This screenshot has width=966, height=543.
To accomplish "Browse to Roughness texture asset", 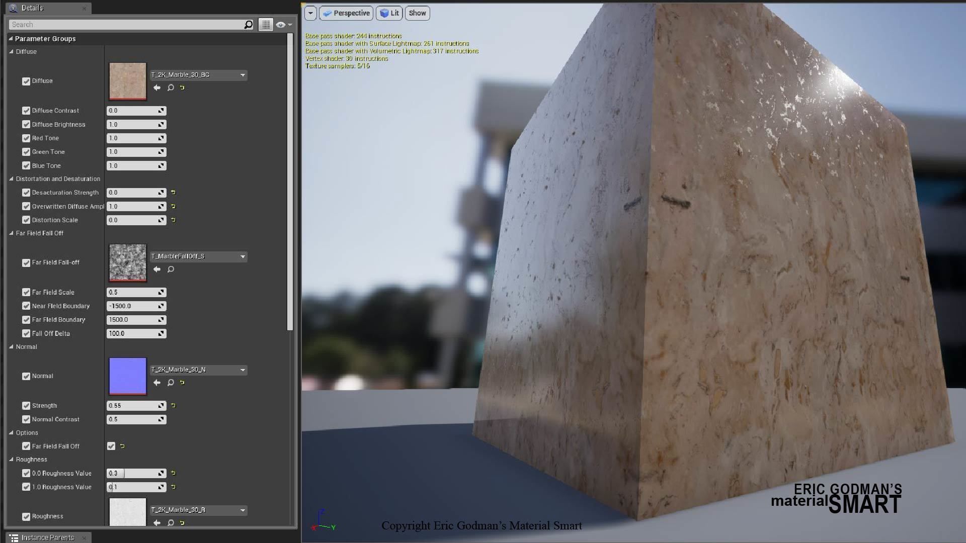I will click(171, 523).
